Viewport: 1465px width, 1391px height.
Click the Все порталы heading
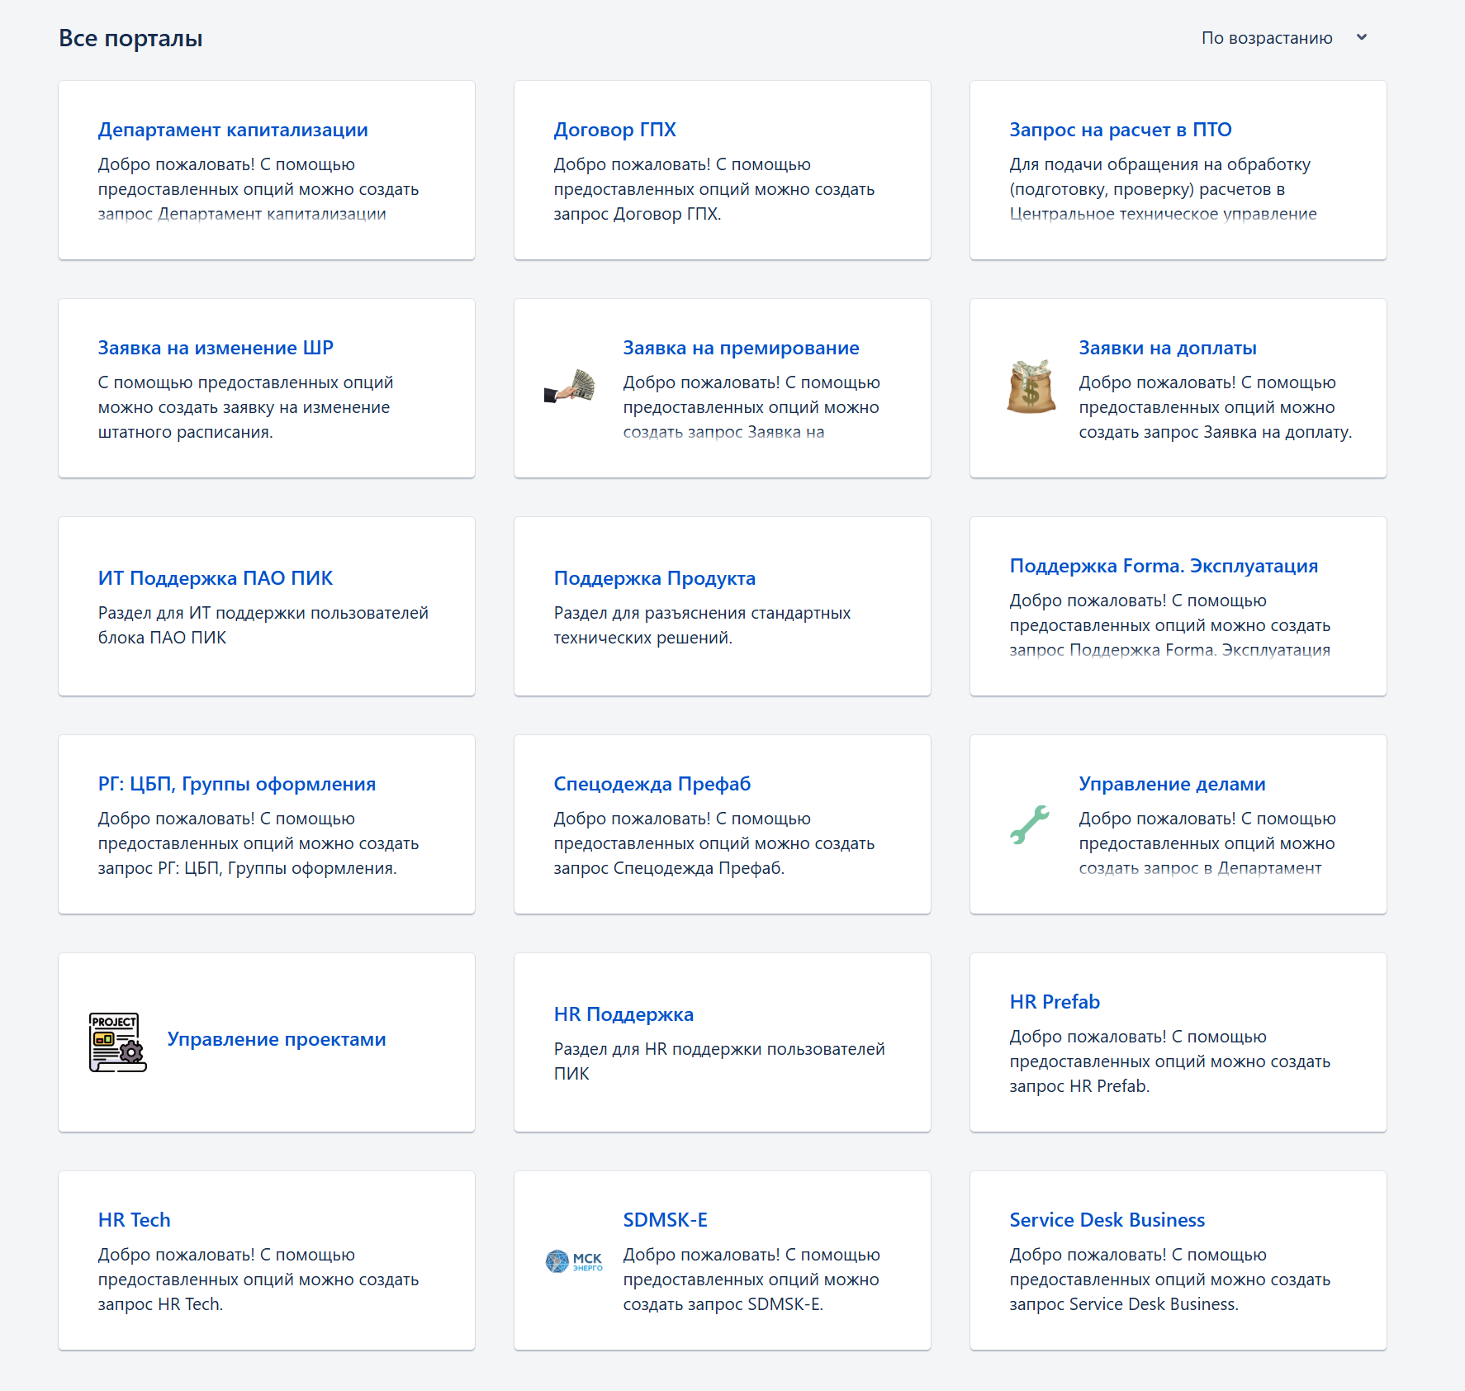point(130,38)
